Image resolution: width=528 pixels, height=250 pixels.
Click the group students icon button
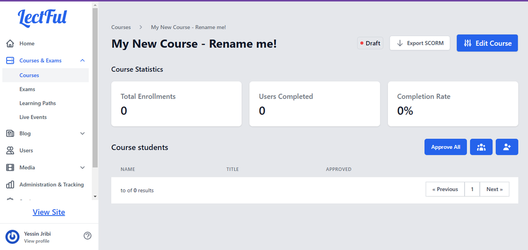481,147
